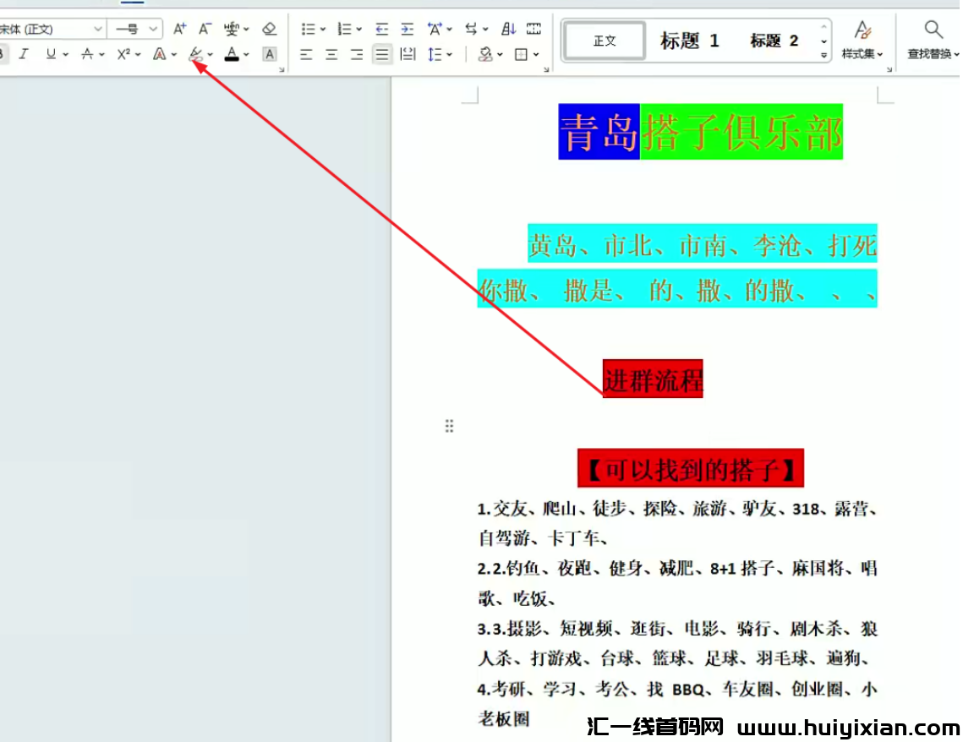Select the 标题 1 style
Viewport: 963px width, 742px height.
pyautogui.click(x=690, y=40)
